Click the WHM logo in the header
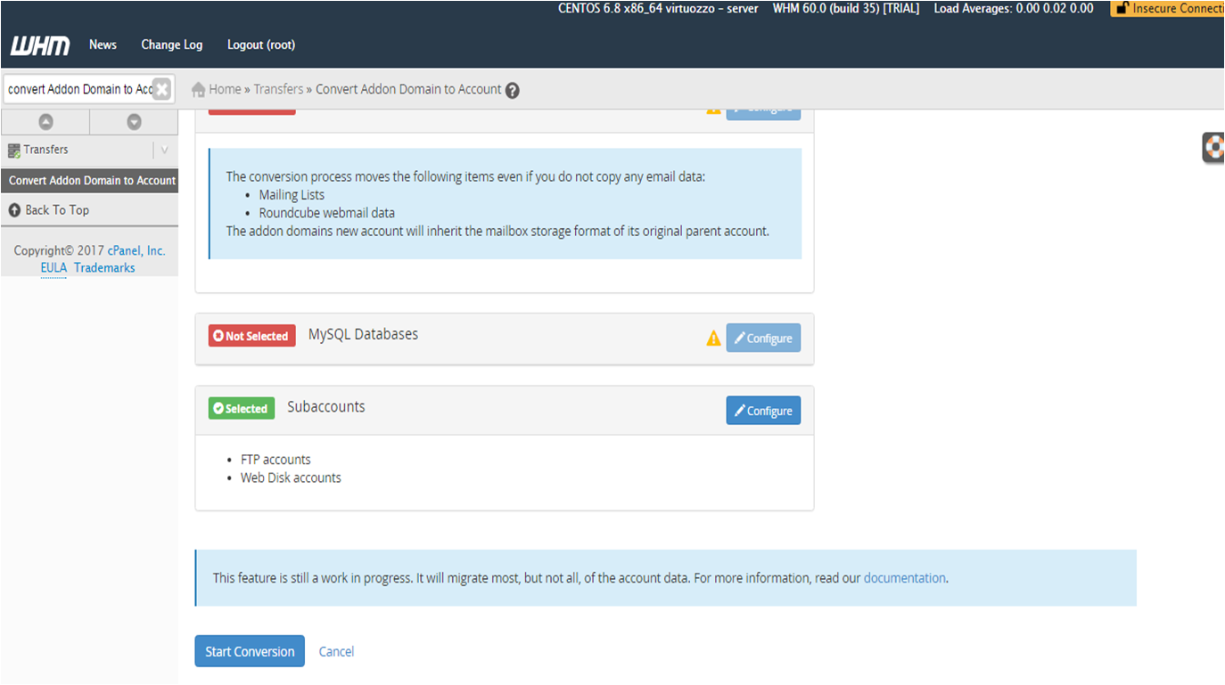1225x685 pixels. click(x=40, y=45)
